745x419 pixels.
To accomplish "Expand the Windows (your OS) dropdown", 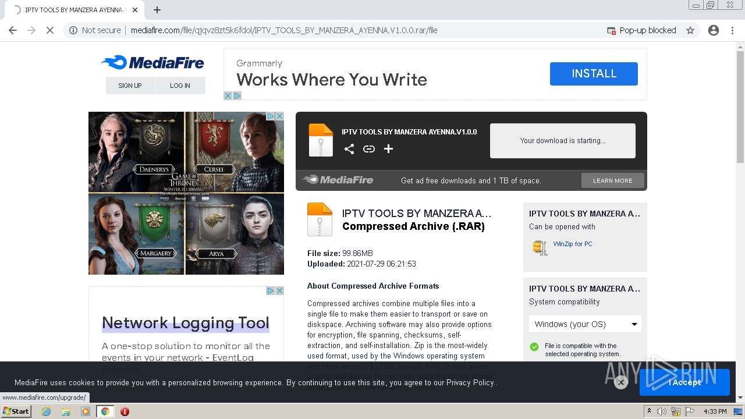I will click(x=585, y=324).
